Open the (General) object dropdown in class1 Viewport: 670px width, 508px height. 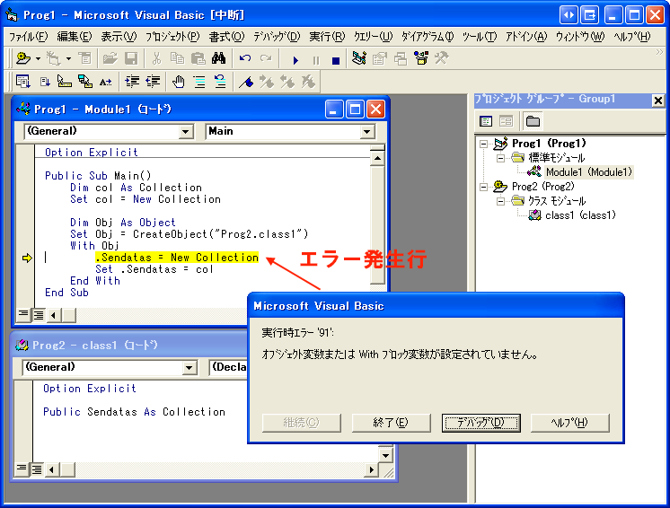(x=190, y=368)
